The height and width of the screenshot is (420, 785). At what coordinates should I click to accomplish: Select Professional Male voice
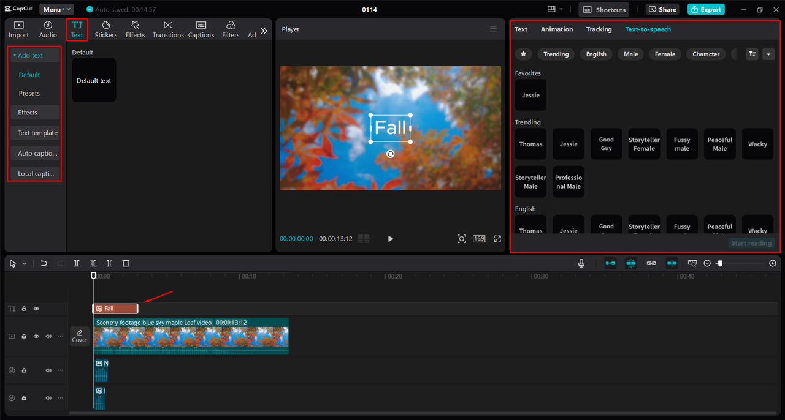click(569, 182)
